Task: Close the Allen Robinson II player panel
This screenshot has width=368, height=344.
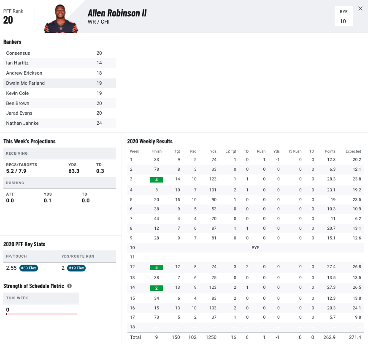Action: coord(360,9)
